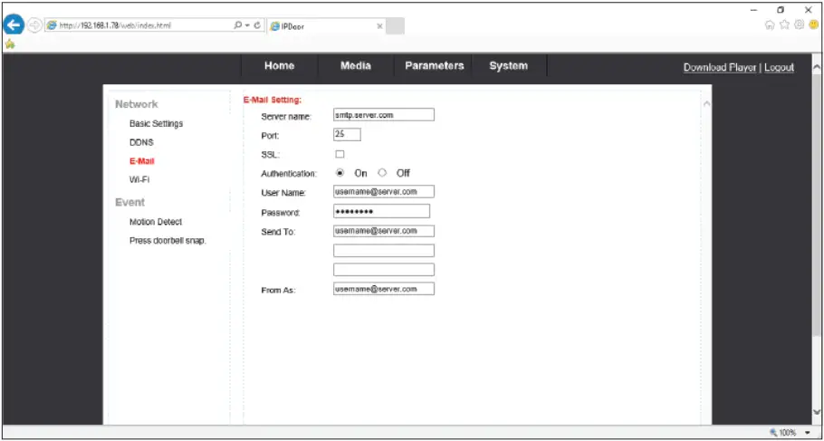Click the User Name input field
The image size is (824, 441).
[x=384, y=192]
